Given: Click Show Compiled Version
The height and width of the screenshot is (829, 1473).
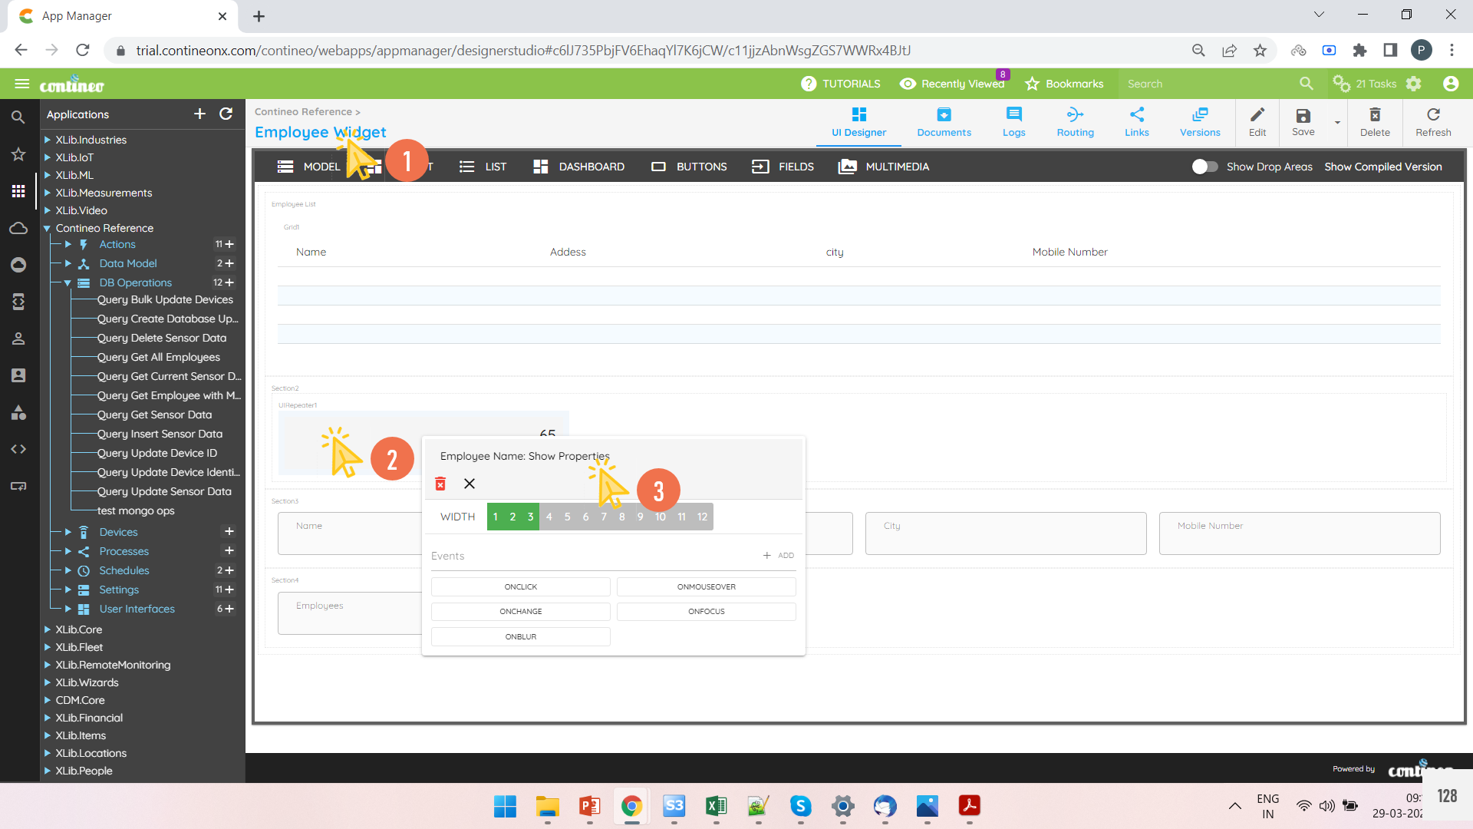Looking at the screenshot, I should point(1382,167).
